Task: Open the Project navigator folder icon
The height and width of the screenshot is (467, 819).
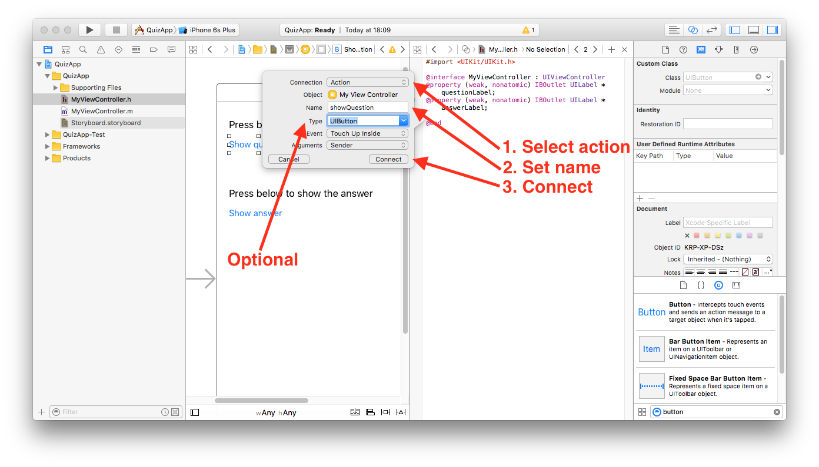Action: 48,49
